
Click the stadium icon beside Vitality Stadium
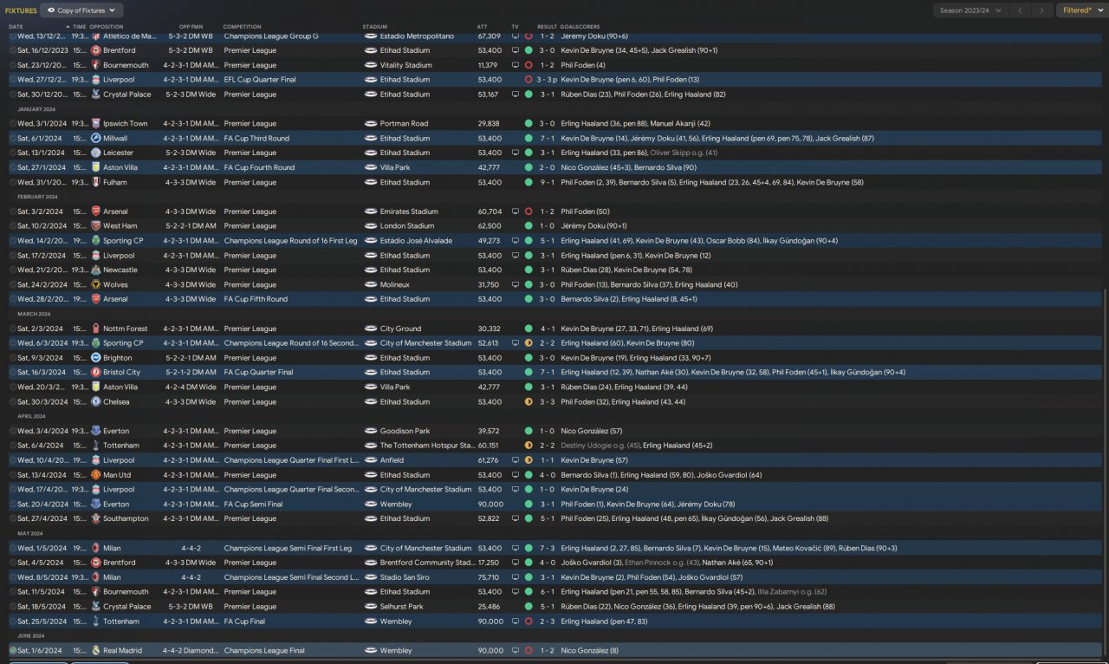pyautogui.click(x=371, y=65)
